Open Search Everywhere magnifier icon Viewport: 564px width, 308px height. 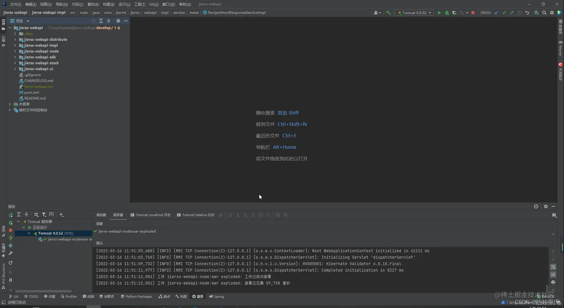click(544, 13)
